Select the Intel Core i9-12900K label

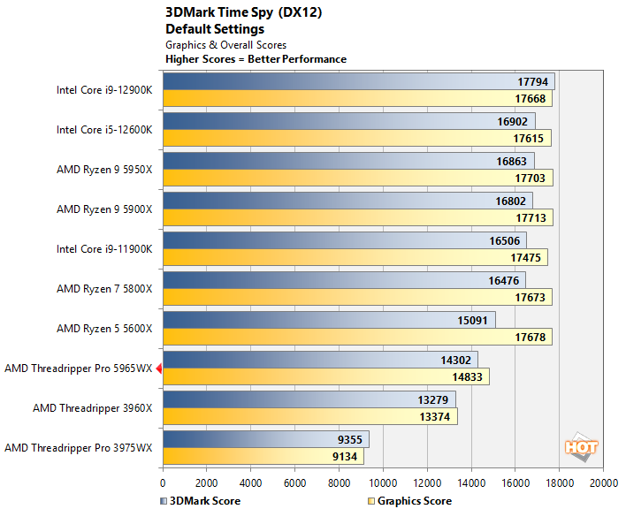click(104, 90)
